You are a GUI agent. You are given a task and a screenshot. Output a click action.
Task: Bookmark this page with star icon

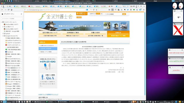point(97,10)
